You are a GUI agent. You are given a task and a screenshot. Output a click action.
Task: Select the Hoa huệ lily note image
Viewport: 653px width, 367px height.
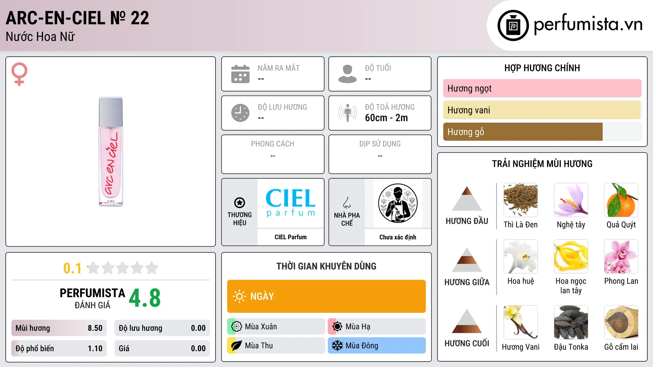click(x=521, y=256)
